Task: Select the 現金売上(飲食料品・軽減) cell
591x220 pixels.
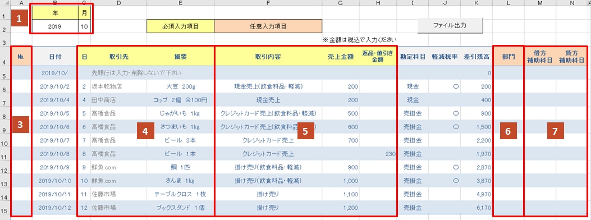Action: pyautogui.click(x=268, y=86)
